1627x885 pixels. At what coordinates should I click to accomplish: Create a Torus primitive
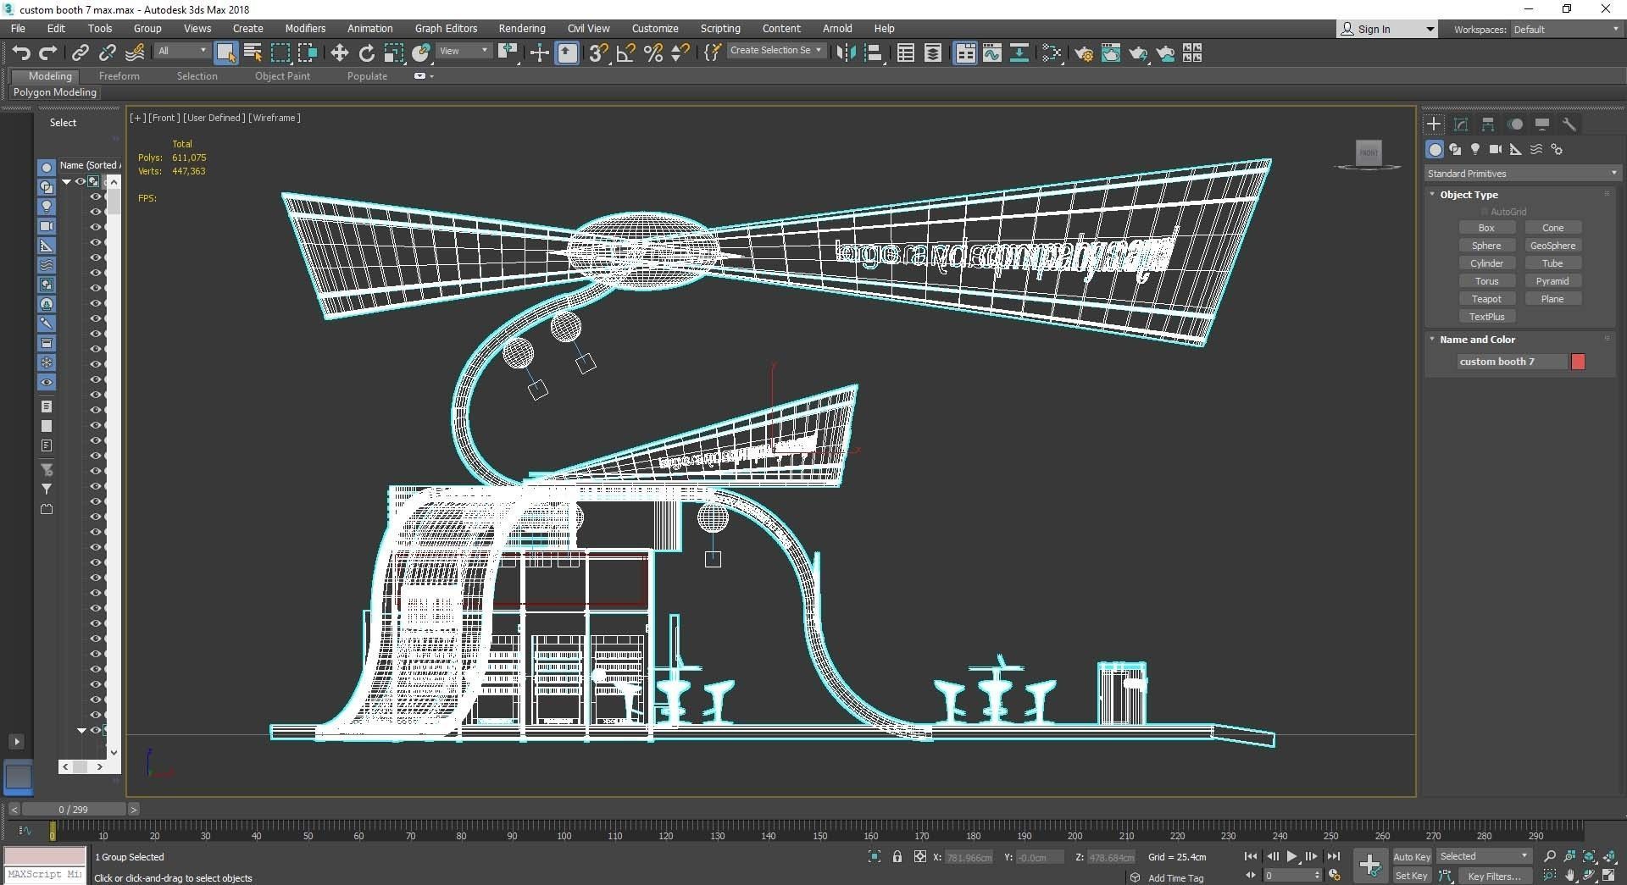click(x=1486, y=281)
